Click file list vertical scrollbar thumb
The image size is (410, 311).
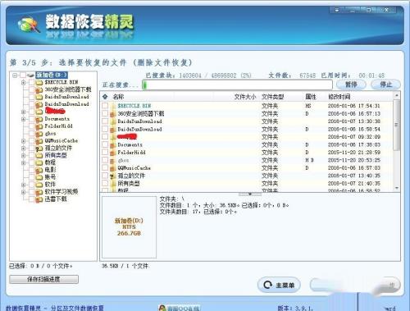click(396, 125)
